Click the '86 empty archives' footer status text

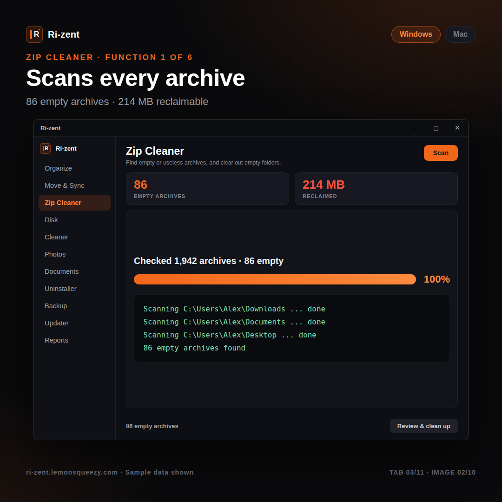point(152,426)
